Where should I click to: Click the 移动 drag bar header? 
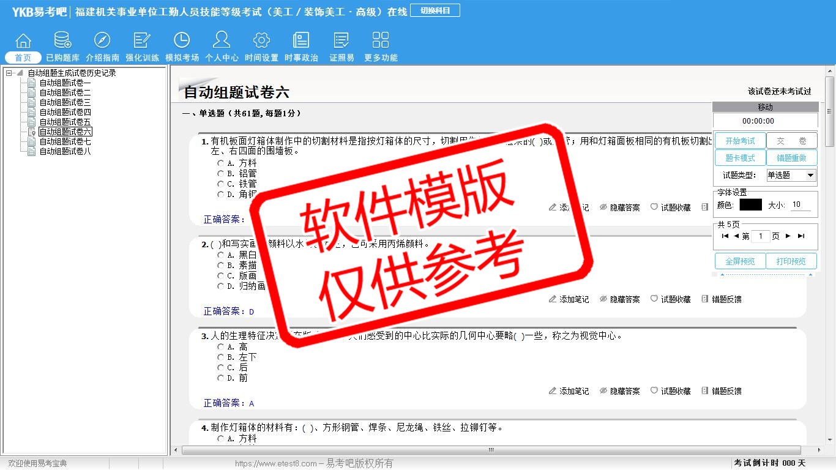pos(765,107)
